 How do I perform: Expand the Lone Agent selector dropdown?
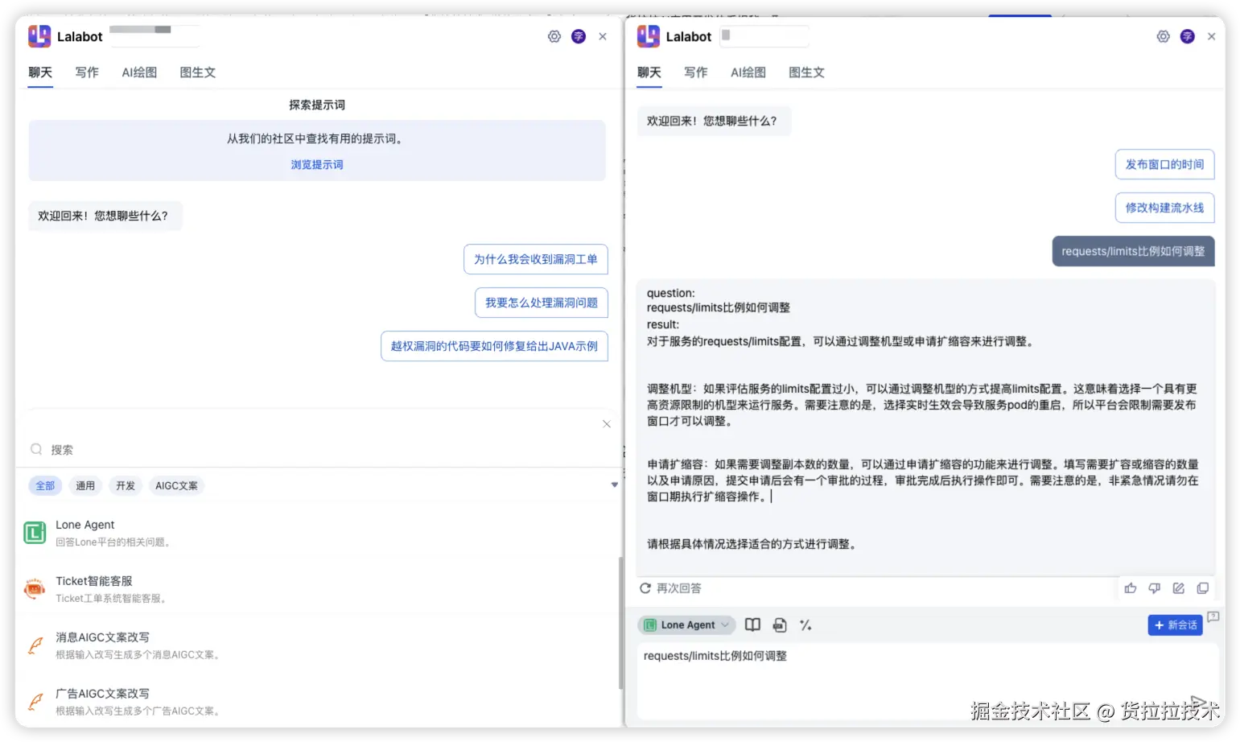(x=686, y=625)
